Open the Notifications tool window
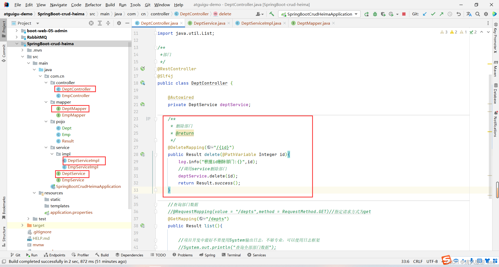Viewport: 499px width, 267px height. pyautogui.click(x=496, y=124)
